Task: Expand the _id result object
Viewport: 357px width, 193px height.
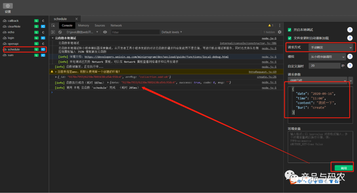Action: (x=56, y=77)
